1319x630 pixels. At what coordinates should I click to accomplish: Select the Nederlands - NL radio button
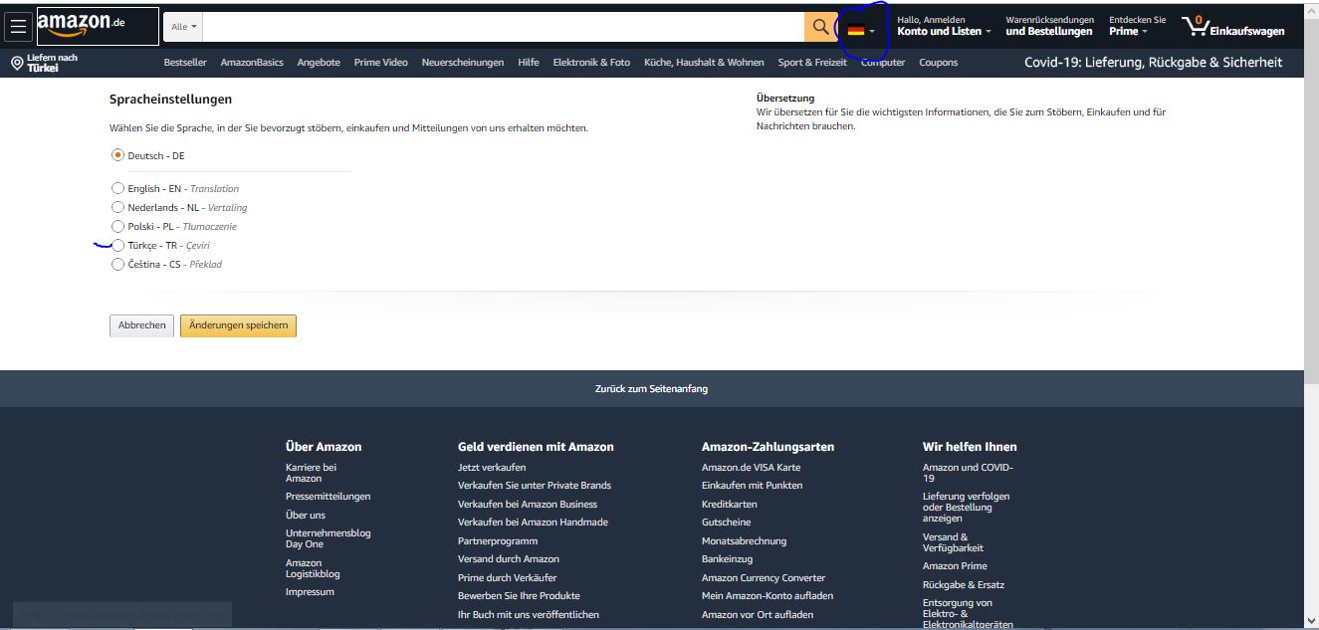coord(118,207)
